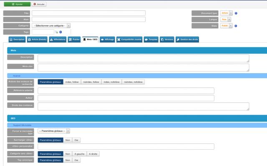Select Paramètres globaux for Surcharger title
267x166 pixels.
(x=50, y=140)
